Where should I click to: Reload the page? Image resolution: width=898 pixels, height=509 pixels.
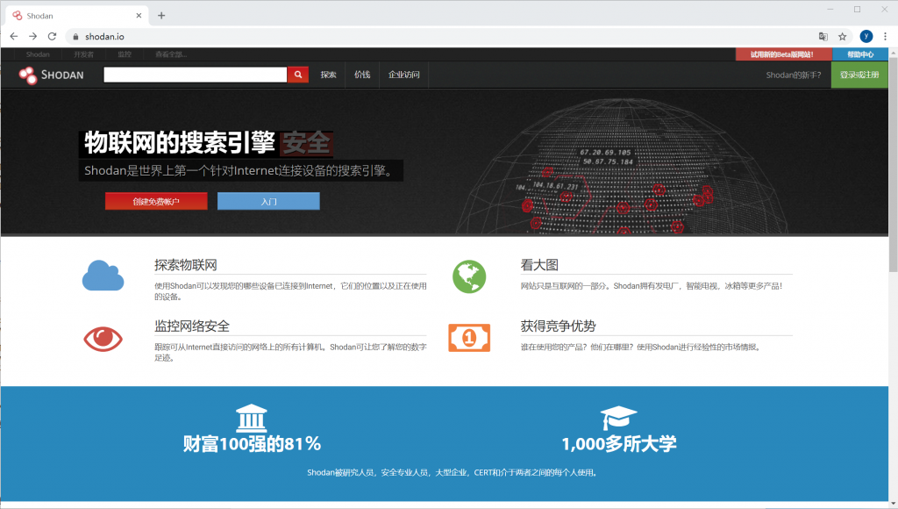click(52, 36)
